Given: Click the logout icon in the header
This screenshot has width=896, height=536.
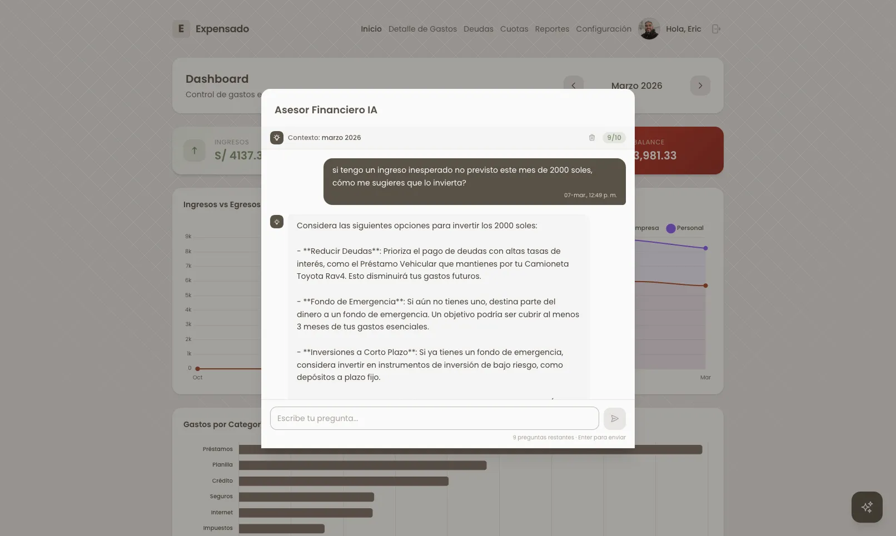Looking at the screenshot, I should [x=716, y=28].
